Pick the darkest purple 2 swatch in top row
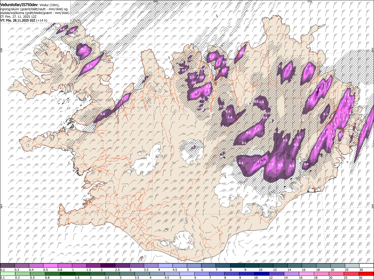 coord(108,266)
